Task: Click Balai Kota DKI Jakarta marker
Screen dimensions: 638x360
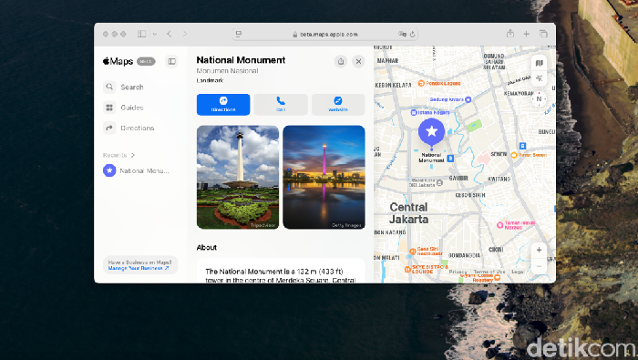Action: 439,183
